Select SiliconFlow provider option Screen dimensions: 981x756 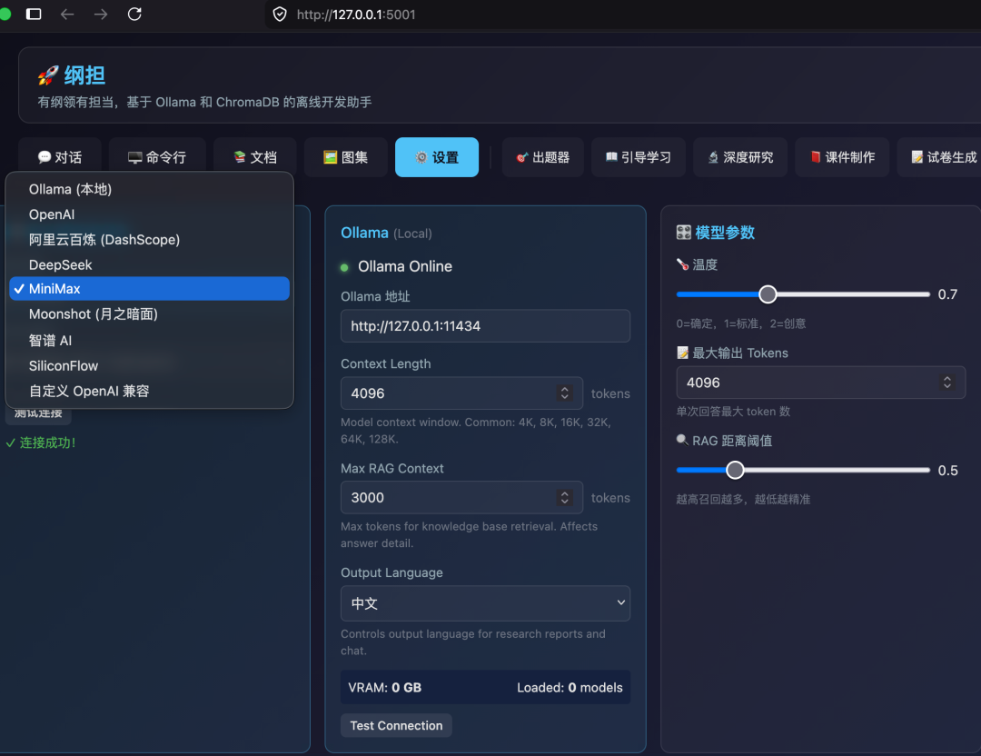[x=150, y=365]
